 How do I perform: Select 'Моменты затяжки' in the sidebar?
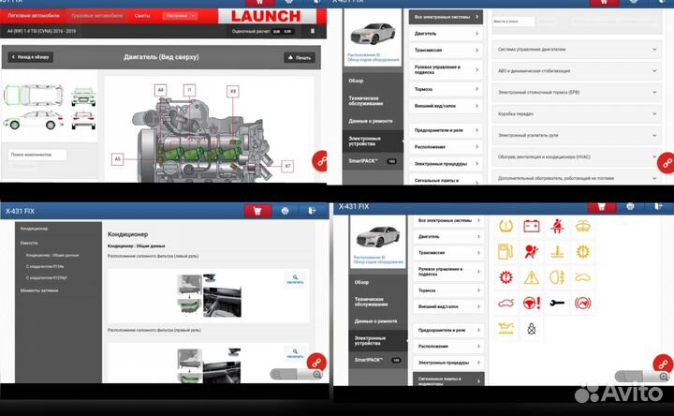click(39, 290)
